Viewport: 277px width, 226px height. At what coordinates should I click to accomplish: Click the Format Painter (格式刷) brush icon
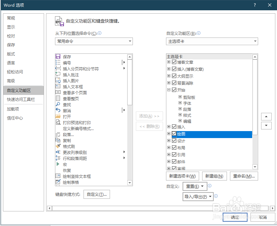pos(58,146)
